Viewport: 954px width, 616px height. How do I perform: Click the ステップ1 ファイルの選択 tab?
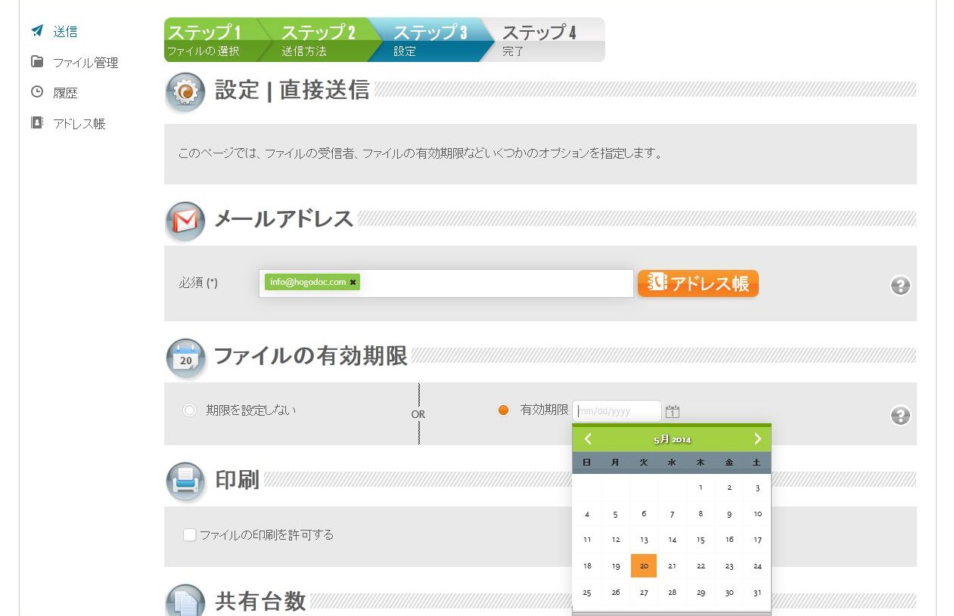point(208,40)
